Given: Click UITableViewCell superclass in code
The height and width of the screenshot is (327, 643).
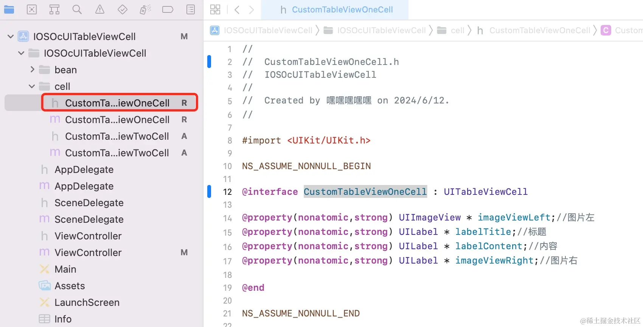Looking at the screenshot, I should coord(486,192).
